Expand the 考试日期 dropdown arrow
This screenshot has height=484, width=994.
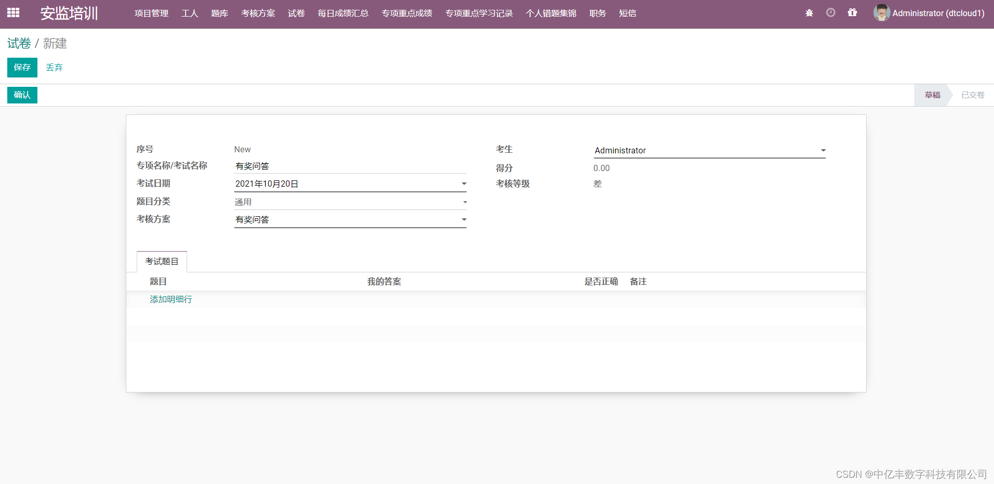(464, 184)
